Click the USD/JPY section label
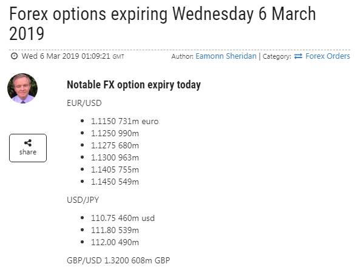Image resolution: width=358 pixels, height=270 pixels. click(x=83, y=200)
